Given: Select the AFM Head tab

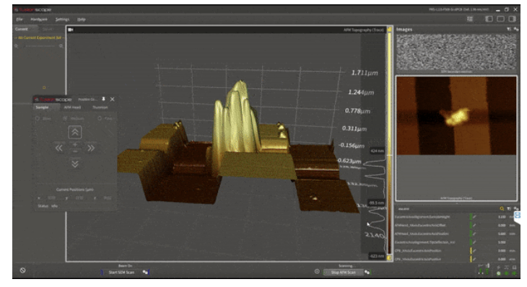Looking at the screenshot, I should pos(72,107).
